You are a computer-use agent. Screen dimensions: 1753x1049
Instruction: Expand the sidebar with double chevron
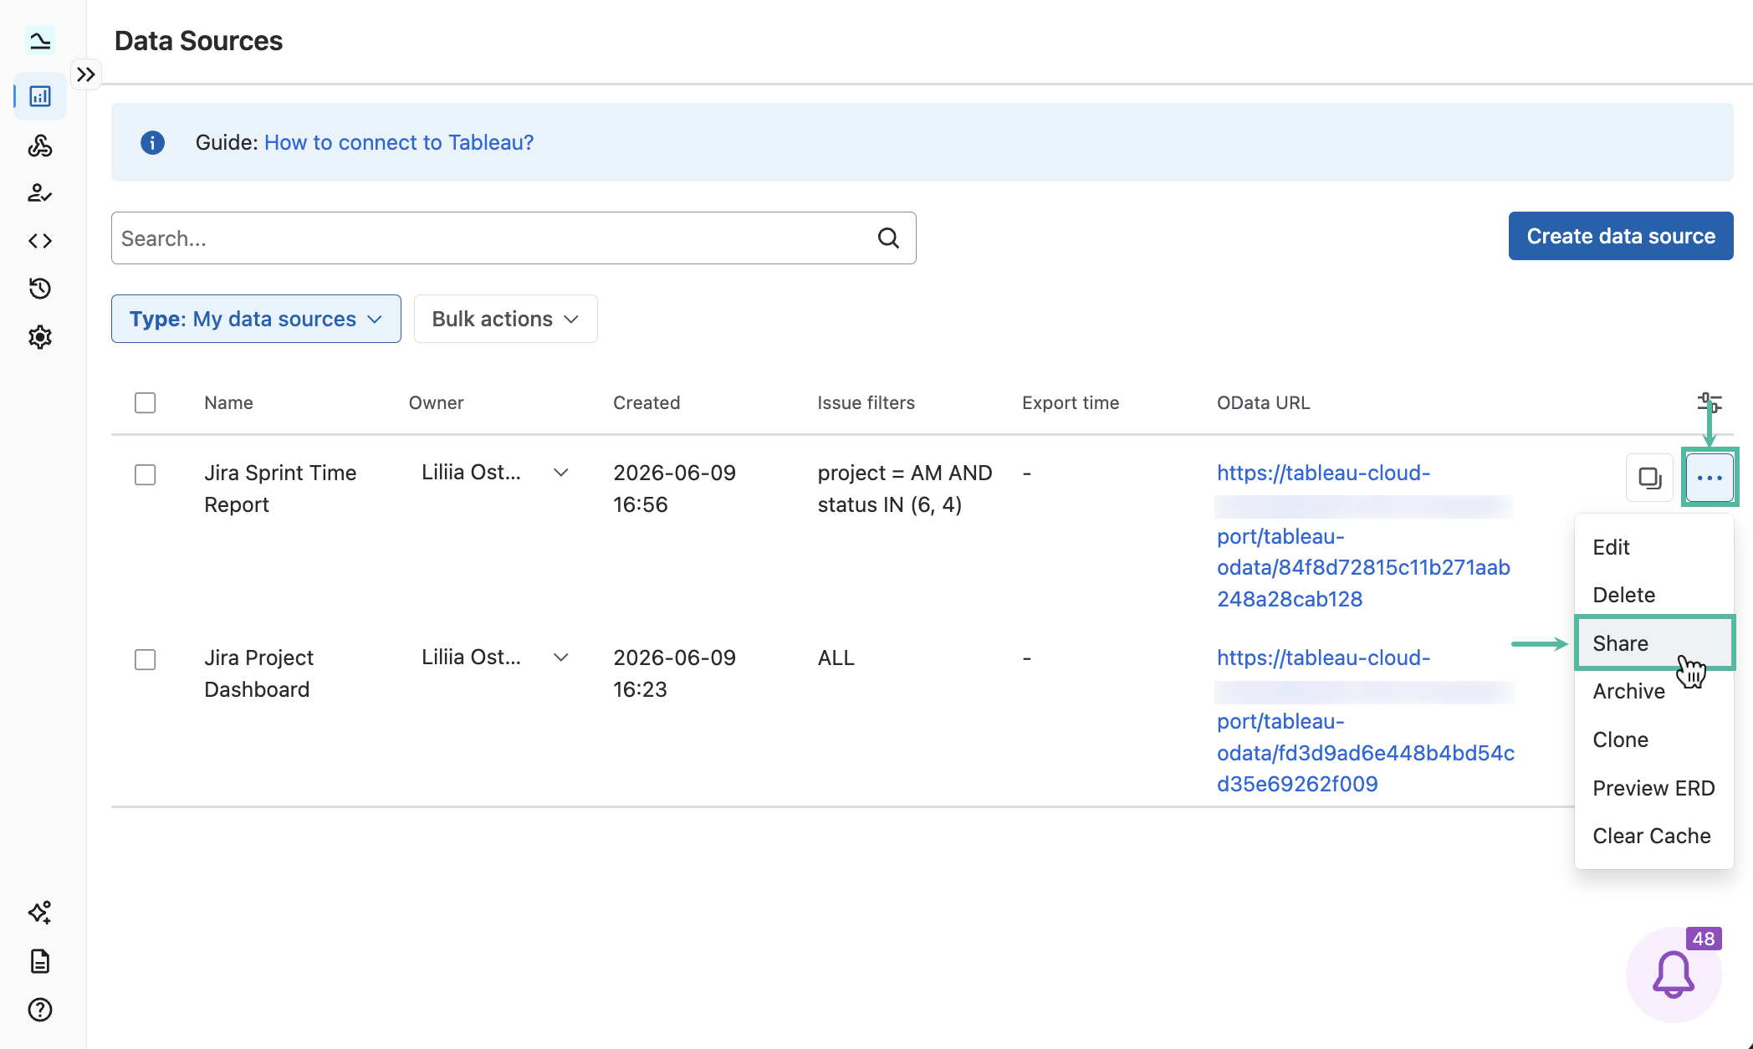(85, 74)
